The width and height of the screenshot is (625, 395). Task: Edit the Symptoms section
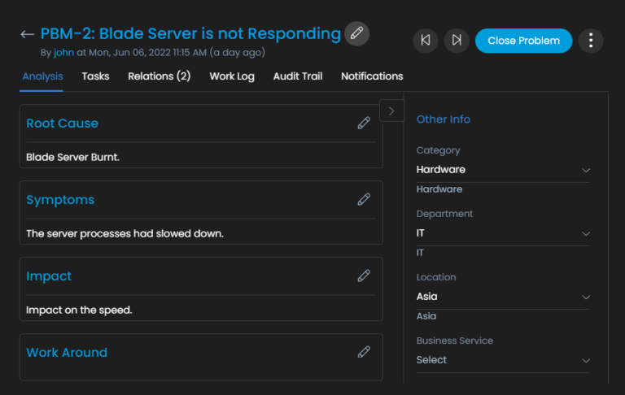pos(364,200)
